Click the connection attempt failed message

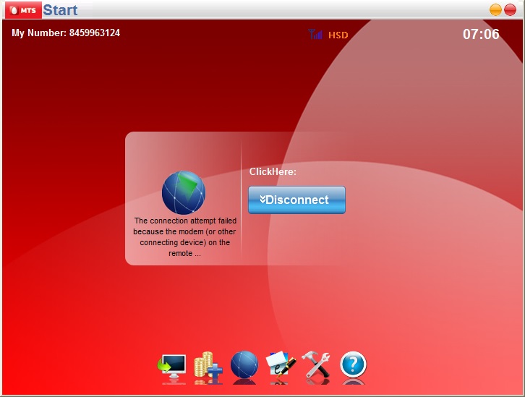[x=184, y=237]
